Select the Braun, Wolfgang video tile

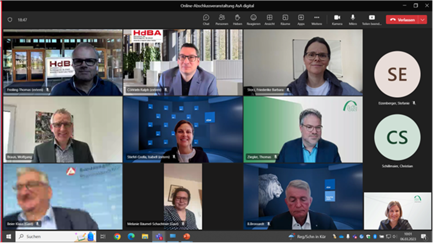(x=63, y=129)
